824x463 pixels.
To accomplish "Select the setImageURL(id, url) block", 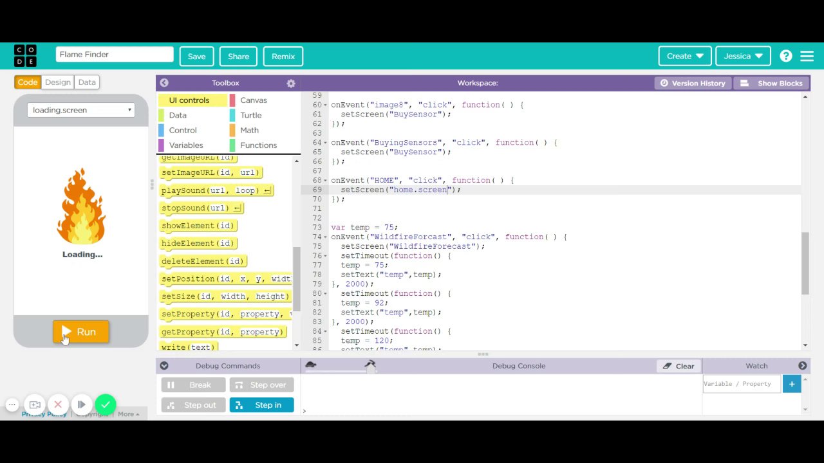I will point(211,172).
